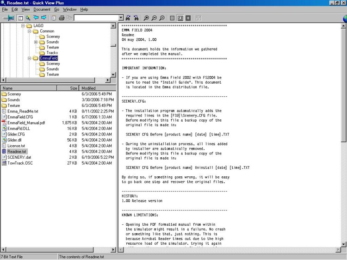The image size is (347, 260).
Task: Open the Window menu
Action: [69, 9]
